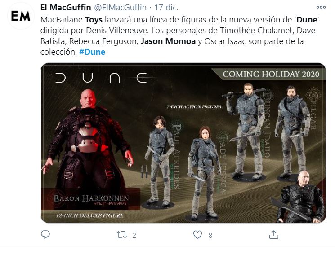Click the 17 dic. timestamp
Image resolution: width=335 pixels, height=255 pixels.
pyautogui.click(x=166, y=8)
